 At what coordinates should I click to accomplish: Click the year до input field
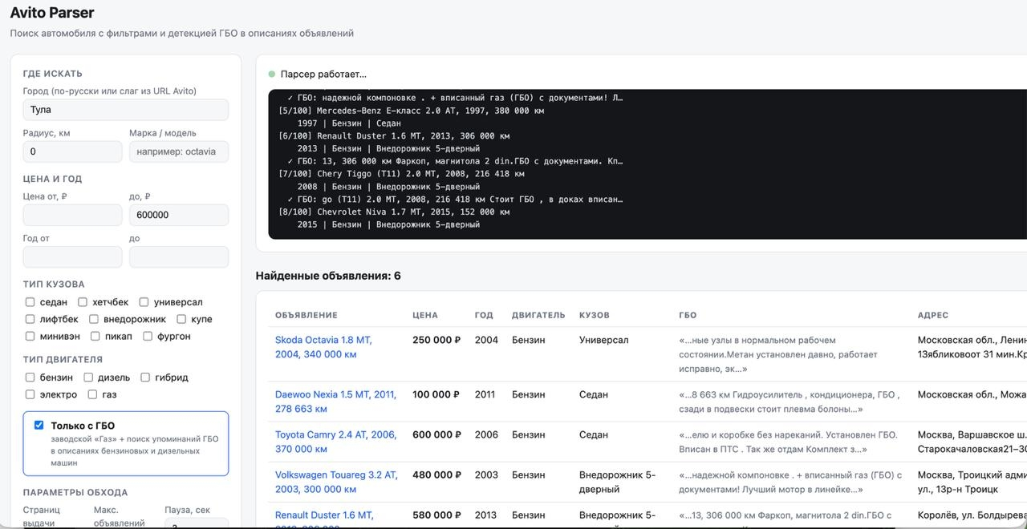179,256
